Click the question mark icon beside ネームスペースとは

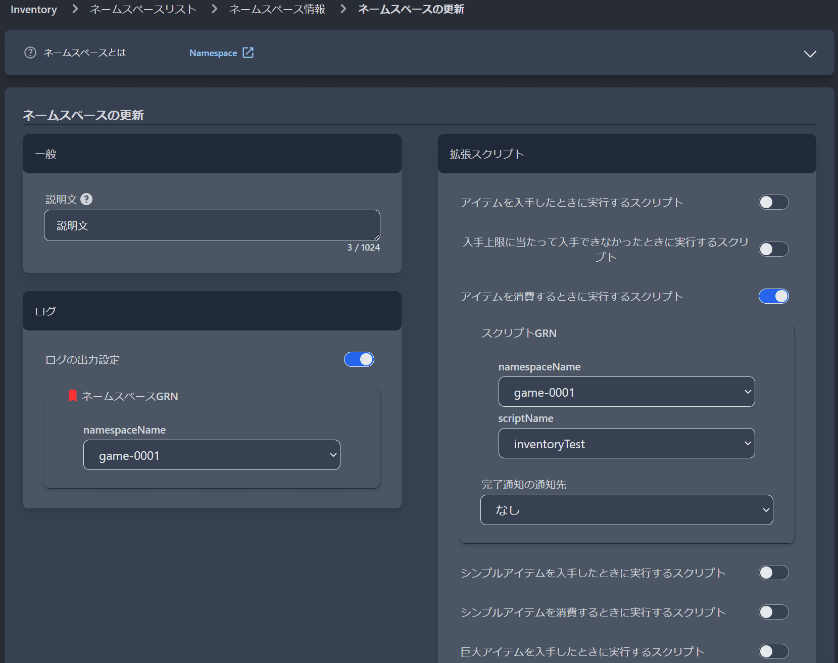pos(30,53)
